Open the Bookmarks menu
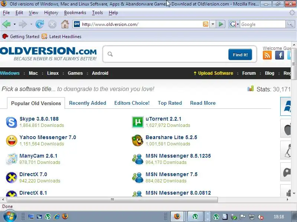The image size is (297, 222). coord(75,13)
